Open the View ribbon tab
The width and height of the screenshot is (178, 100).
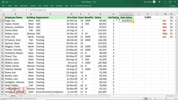pos(52,6)
